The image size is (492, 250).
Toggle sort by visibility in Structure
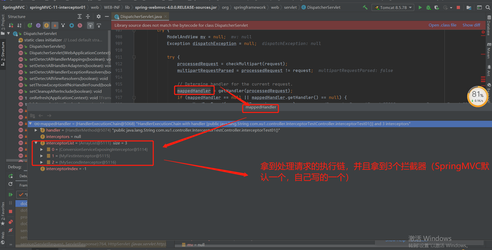(x=11, y=25)
